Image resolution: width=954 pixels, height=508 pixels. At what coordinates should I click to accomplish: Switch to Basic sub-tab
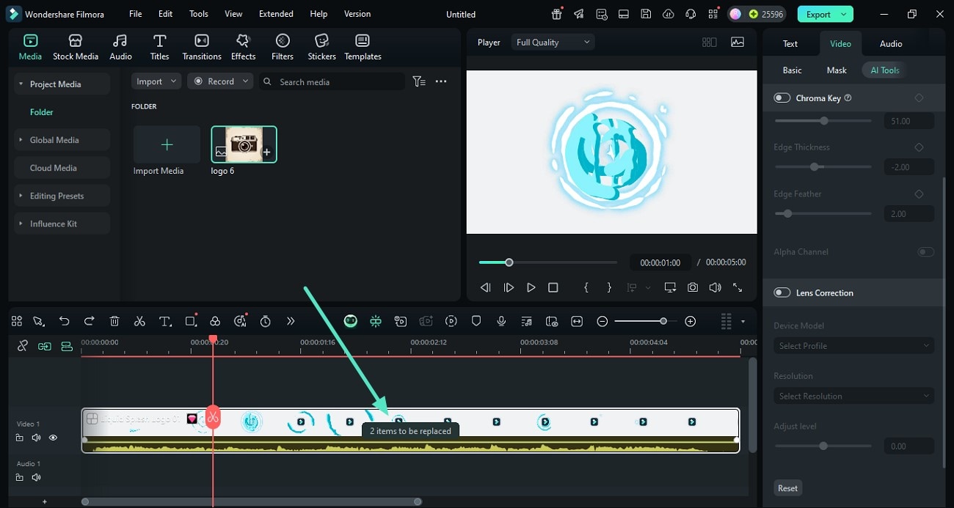point(793,70)
